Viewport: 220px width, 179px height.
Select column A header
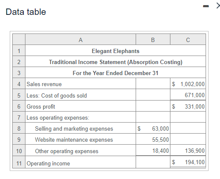tap(81, 39)
